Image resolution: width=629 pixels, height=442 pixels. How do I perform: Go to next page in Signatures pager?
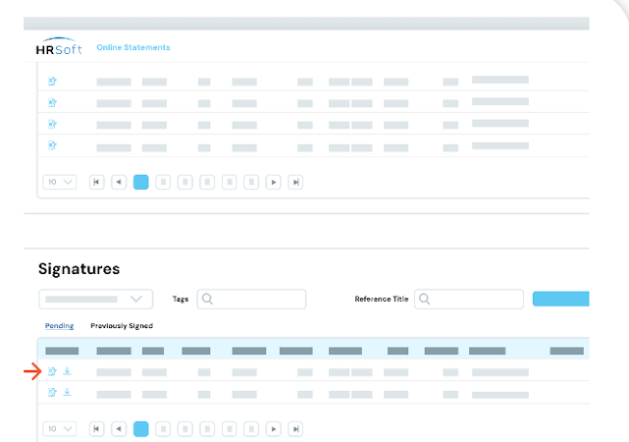[274, 429]
